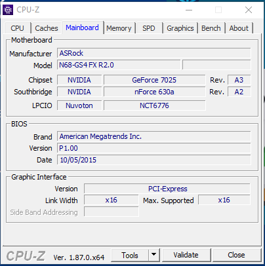Open the SPD tab
This screenshot has width=265, height=266.
coord(149,28)
